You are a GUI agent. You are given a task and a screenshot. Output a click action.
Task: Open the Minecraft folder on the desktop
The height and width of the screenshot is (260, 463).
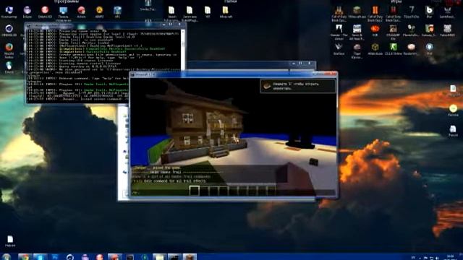pyautogui.click(x=226, y=12)
